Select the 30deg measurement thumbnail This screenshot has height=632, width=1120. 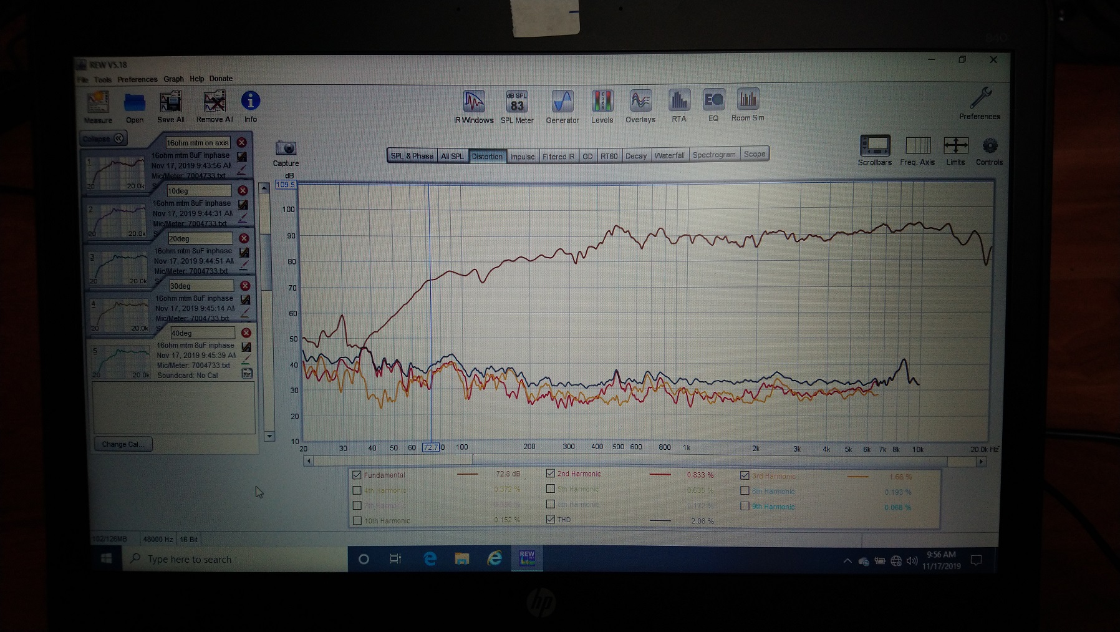pyautogui.click(x=118, y=315)
